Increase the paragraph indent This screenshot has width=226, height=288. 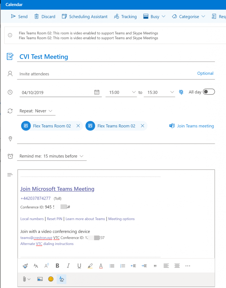pyautogui.click(x=144, y=266)
